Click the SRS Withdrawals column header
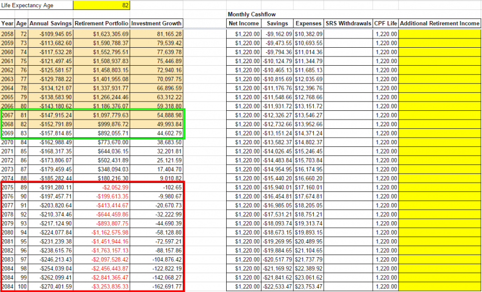 pos(348,24)
